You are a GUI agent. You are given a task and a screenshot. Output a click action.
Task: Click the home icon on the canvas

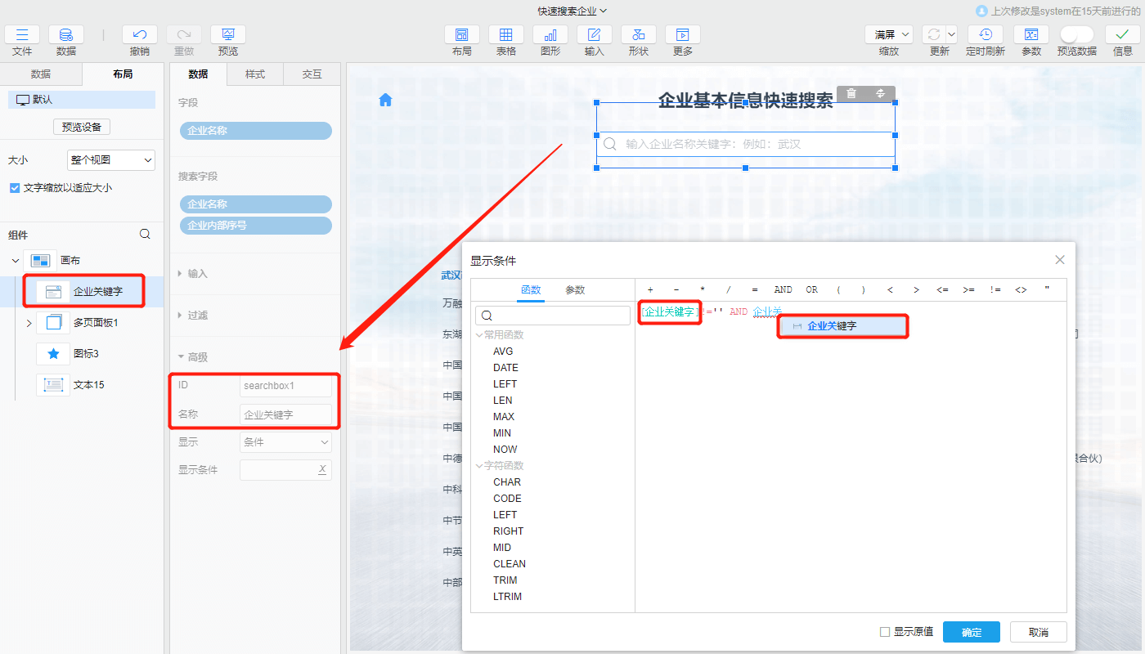385,100
